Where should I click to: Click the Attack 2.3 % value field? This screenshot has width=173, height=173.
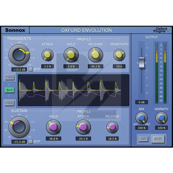coord(48,66)
